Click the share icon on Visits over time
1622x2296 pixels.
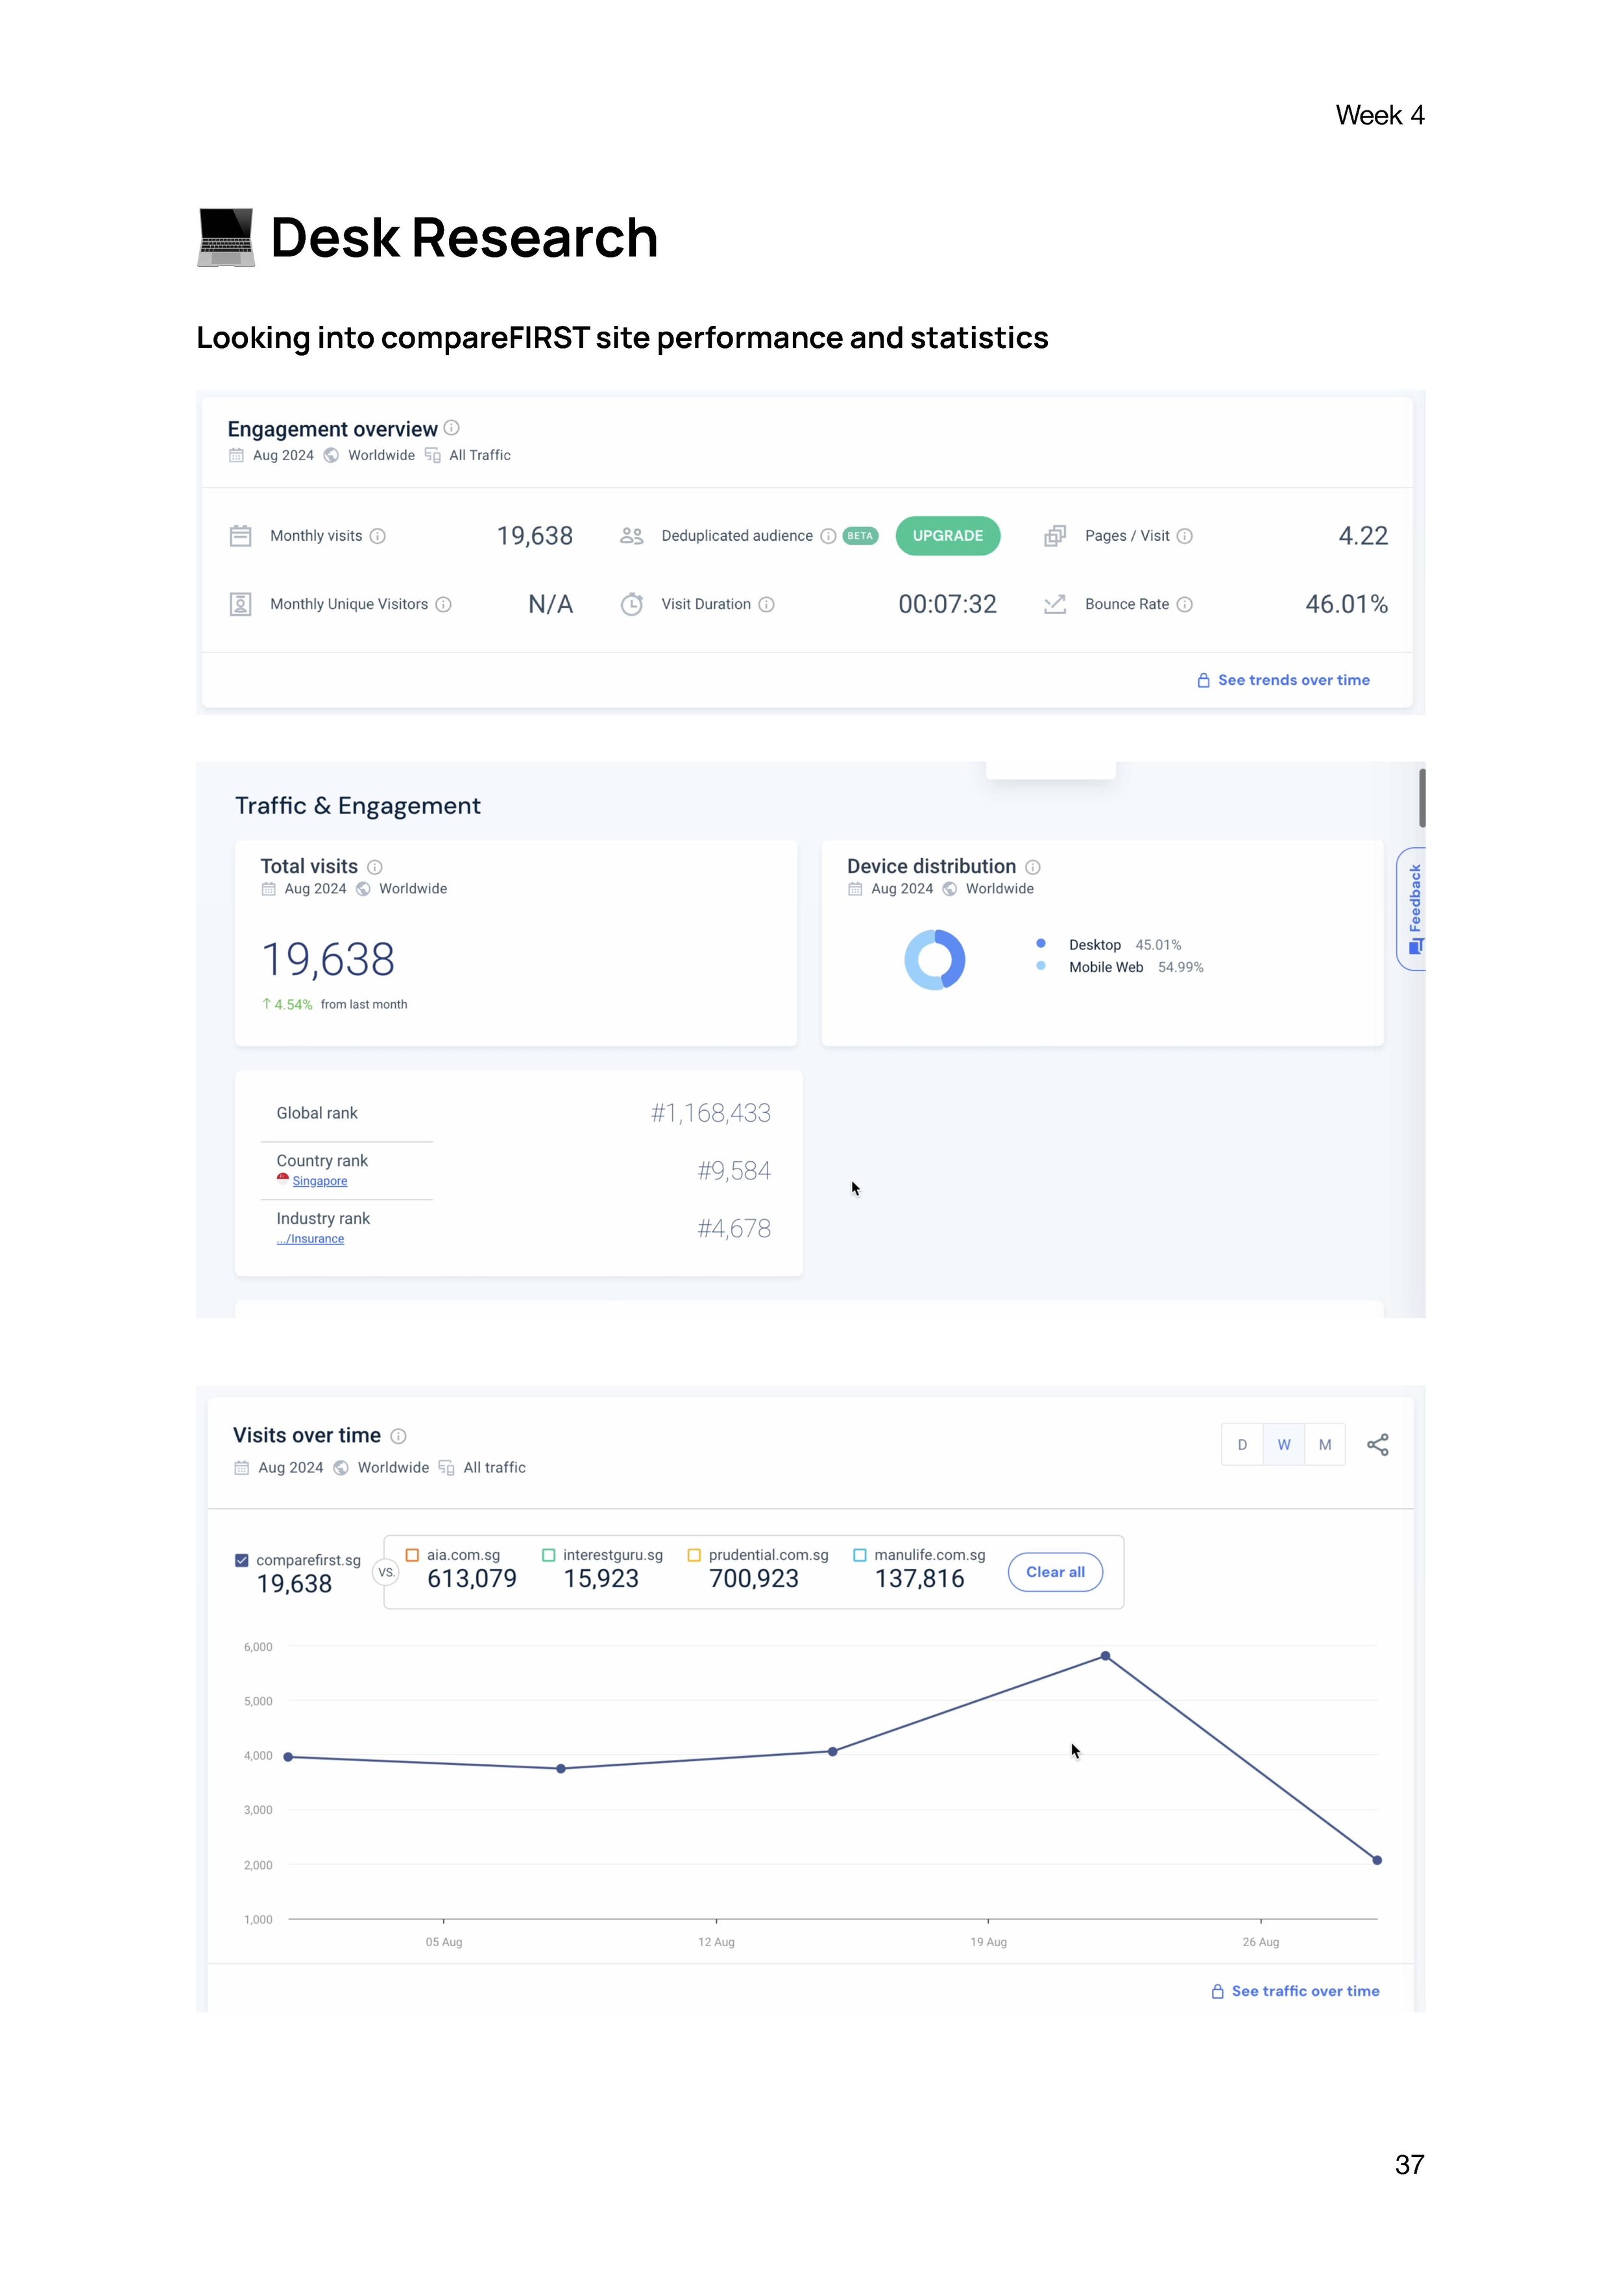click(1377, 1444)
